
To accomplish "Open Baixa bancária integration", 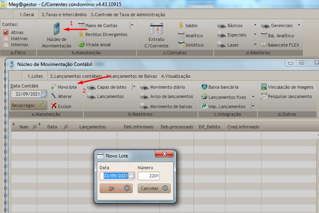I will [204, 87].
